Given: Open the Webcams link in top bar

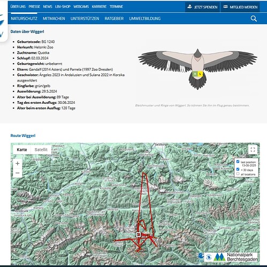Looking at the screenshot, I should (81, 6).
